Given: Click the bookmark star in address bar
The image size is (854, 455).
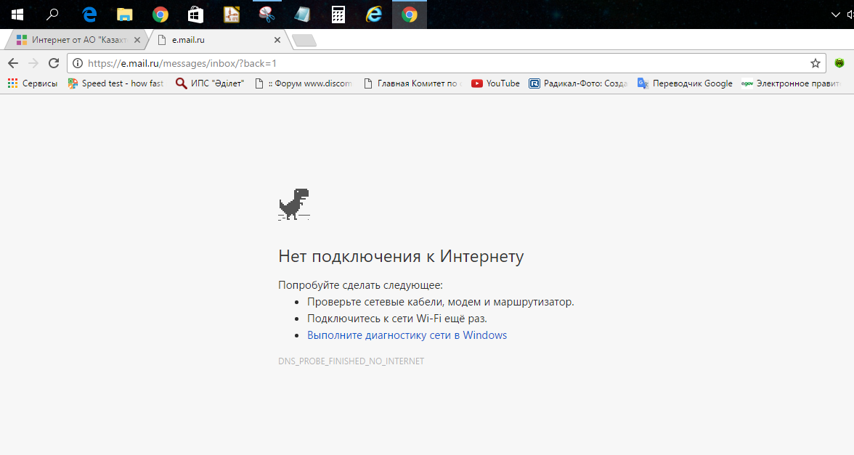Looking at the screenshot, I should [x=814, y=63].
